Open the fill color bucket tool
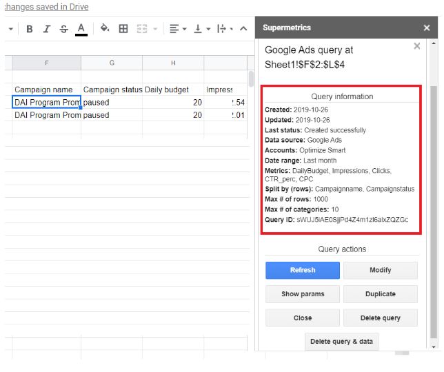The width and height of the screenshot is (444, 372). [x=105, y=28]
